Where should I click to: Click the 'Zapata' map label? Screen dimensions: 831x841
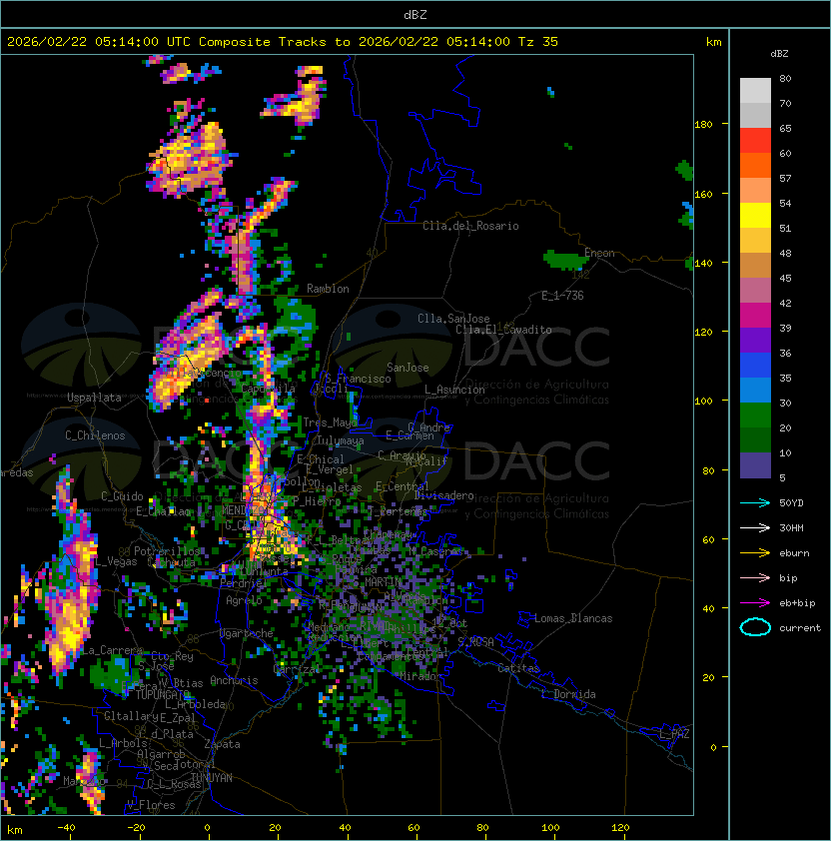(x=222, y=744)
